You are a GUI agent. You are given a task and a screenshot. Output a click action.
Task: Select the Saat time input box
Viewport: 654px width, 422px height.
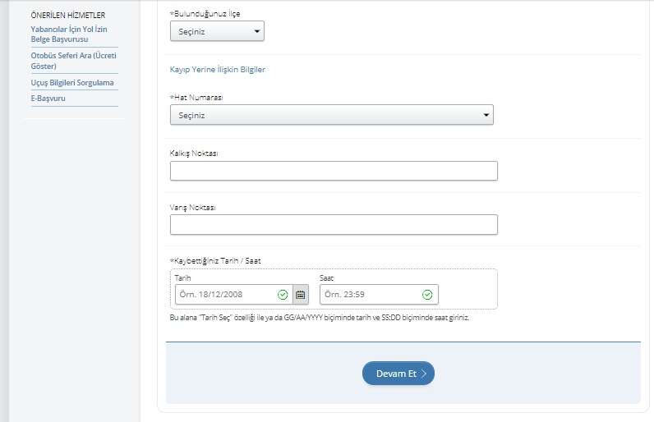pos(370,294)
